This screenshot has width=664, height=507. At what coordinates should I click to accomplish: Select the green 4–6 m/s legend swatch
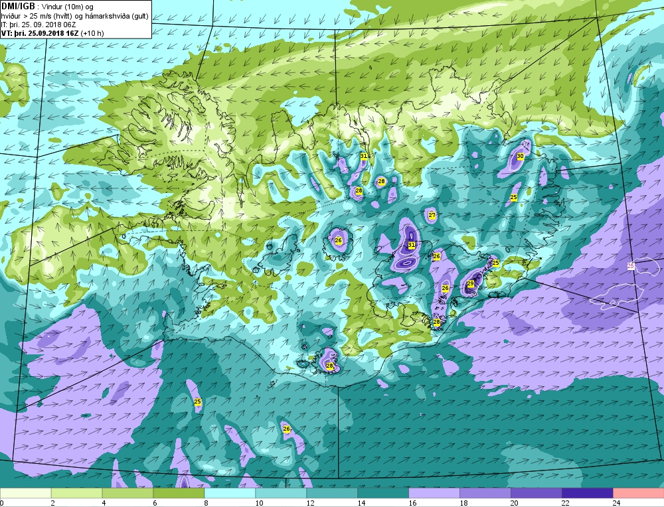[x=128, y=493]
